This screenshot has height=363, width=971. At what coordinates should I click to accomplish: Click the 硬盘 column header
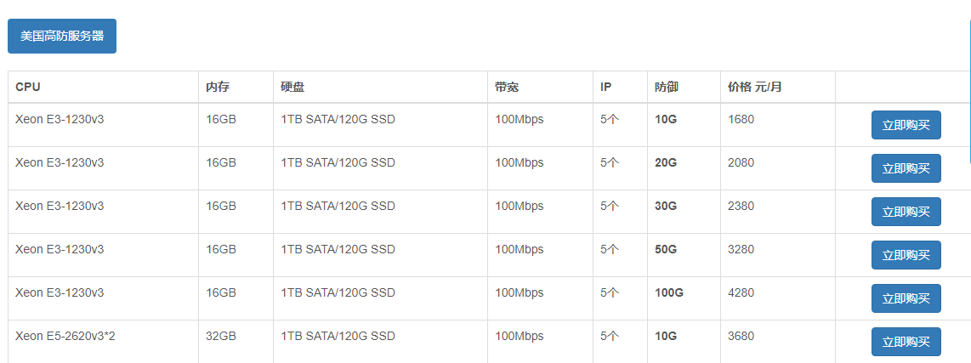coord(292,87)
